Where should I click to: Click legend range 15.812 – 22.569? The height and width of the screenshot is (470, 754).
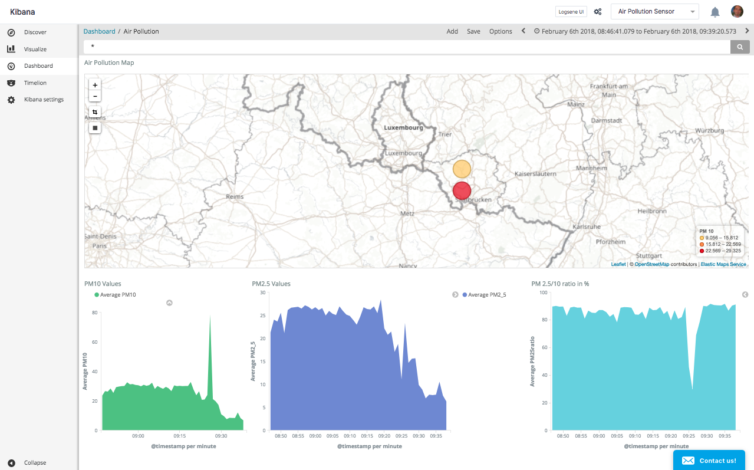tap(720, 244)
